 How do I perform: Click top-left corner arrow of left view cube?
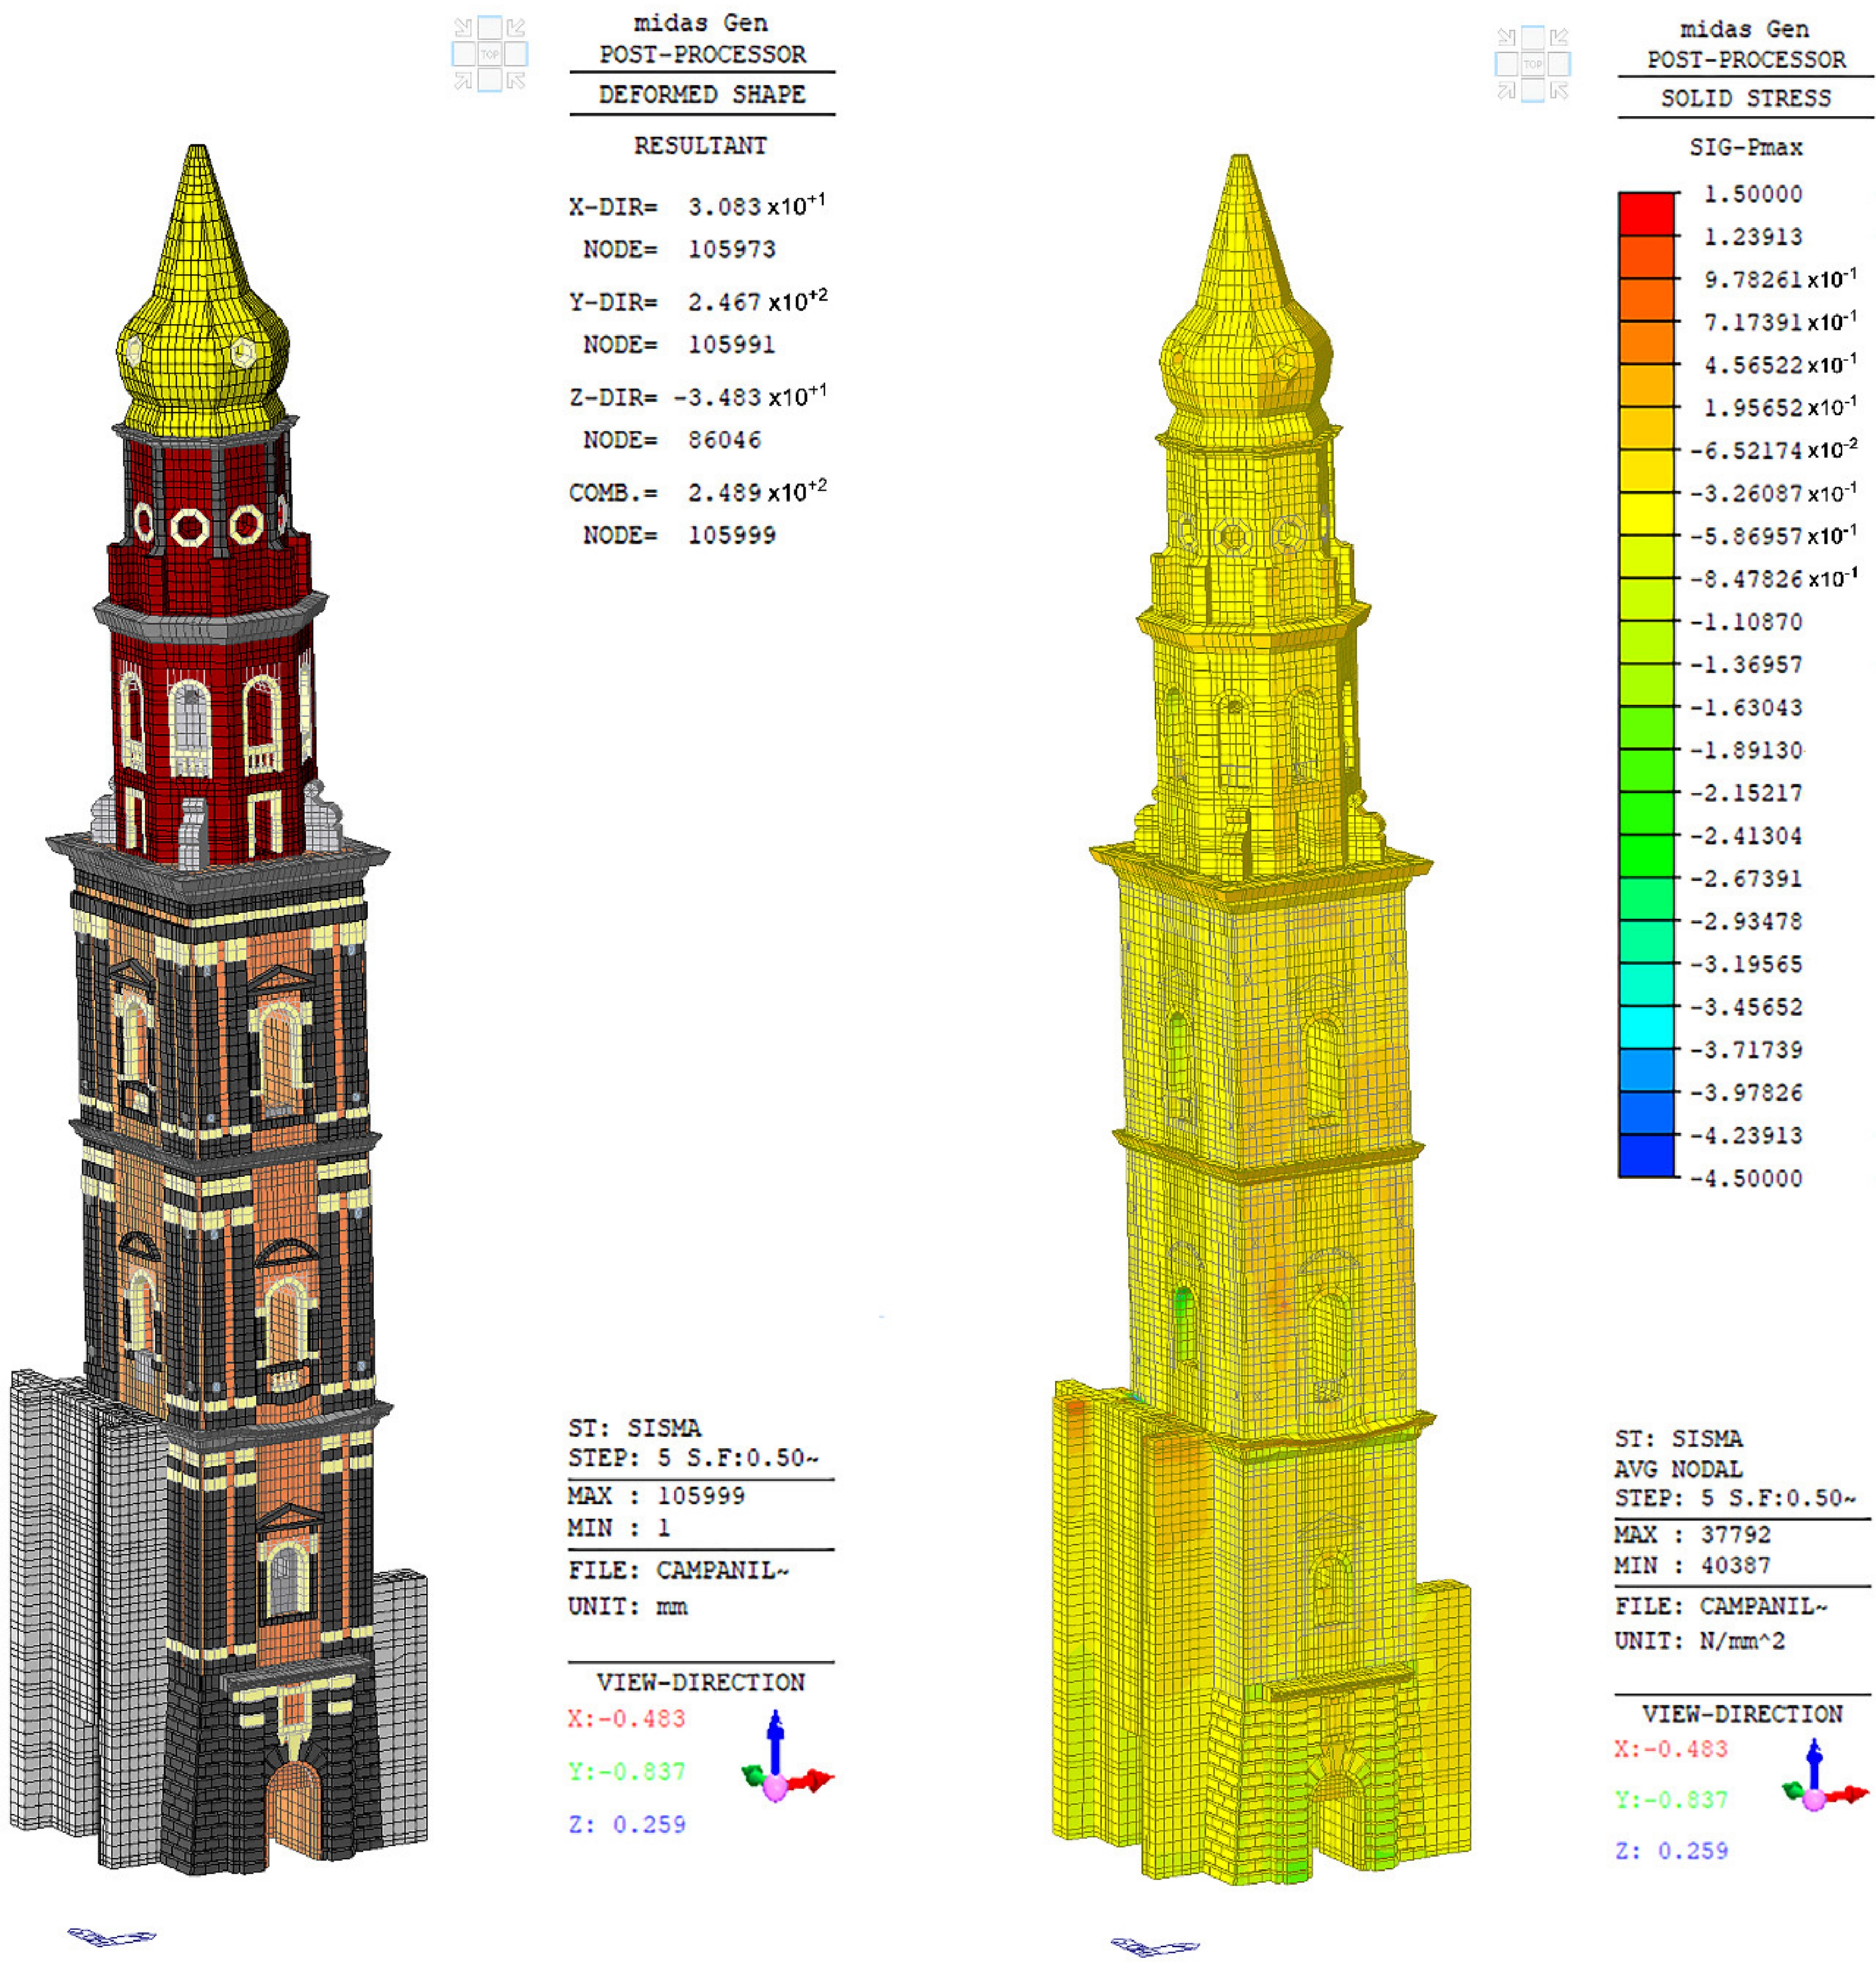point(463,27)
